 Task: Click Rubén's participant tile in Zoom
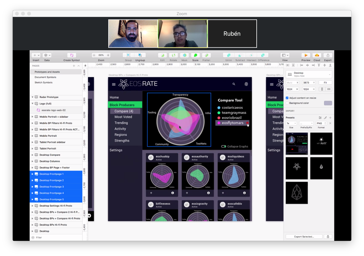pyautogui.click(x=232, y=34)
